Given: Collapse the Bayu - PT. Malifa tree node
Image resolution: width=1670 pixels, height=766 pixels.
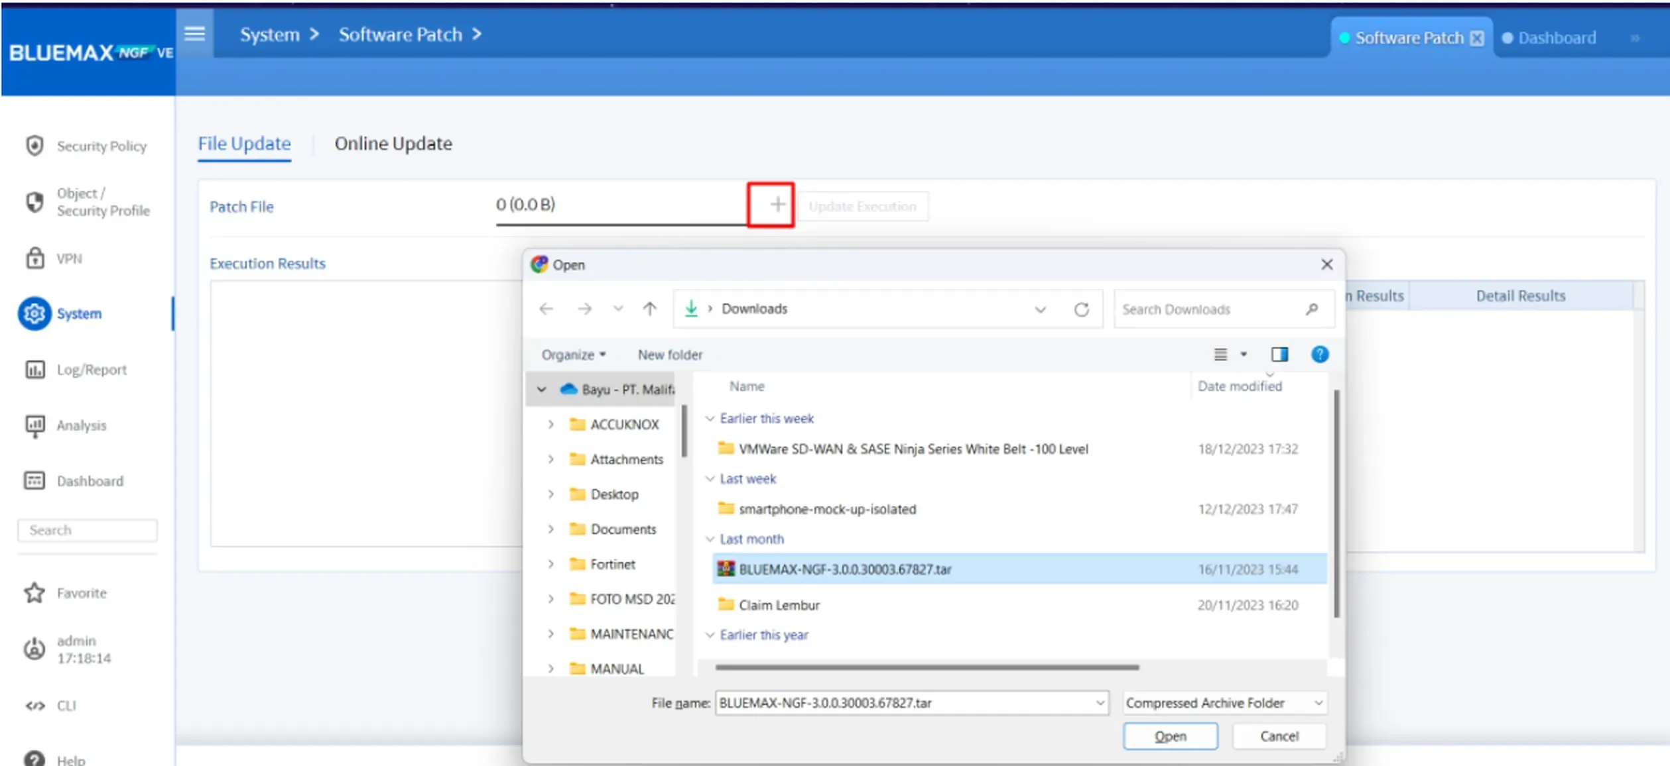Looking at the screenshot, I should [x=542, y=390].
